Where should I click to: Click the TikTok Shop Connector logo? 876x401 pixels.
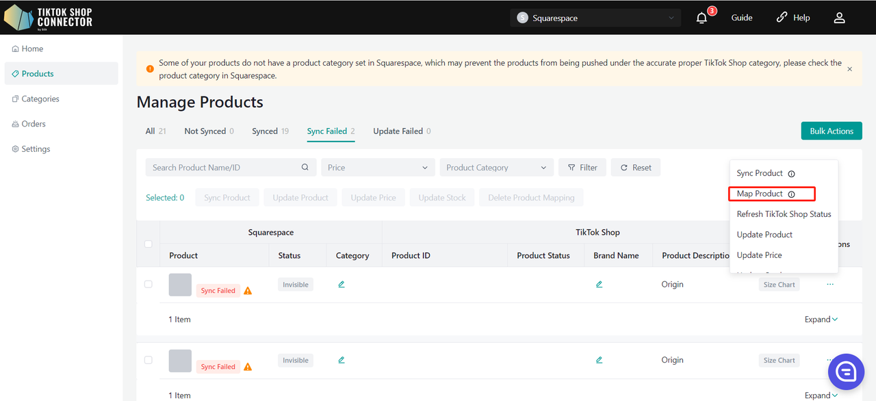pyautogui.click(x=49, y=17)
